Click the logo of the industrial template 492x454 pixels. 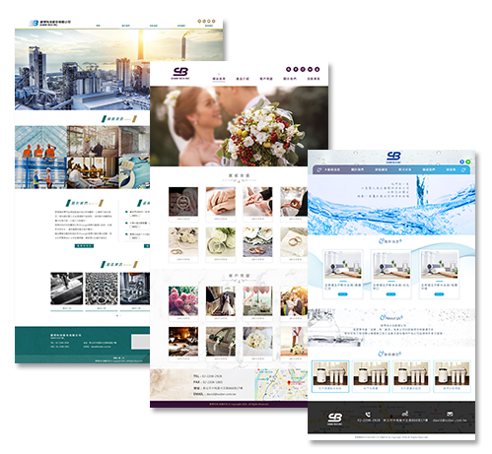coord(50,23)
